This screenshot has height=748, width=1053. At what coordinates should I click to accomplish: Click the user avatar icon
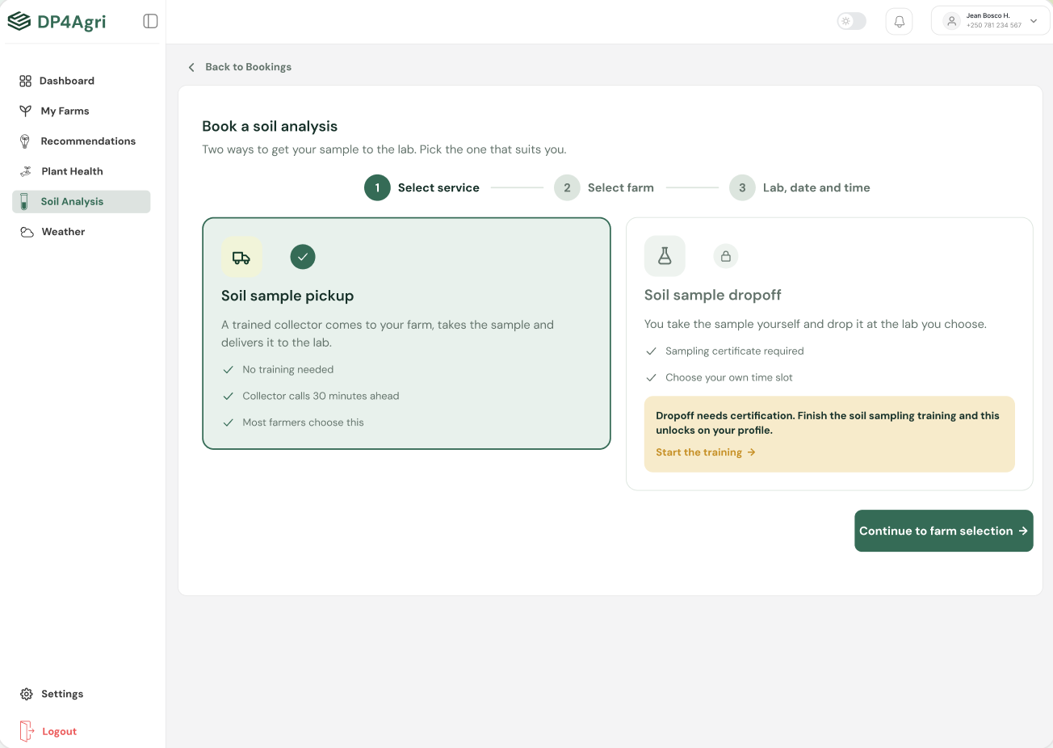[951, 21]
